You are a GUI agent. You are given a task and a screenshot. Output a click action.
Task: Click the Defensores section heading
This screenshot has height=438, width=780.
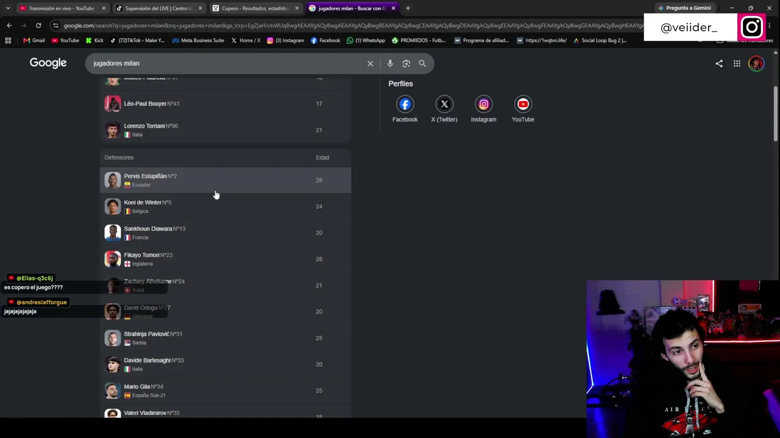[x=119, y=158]
